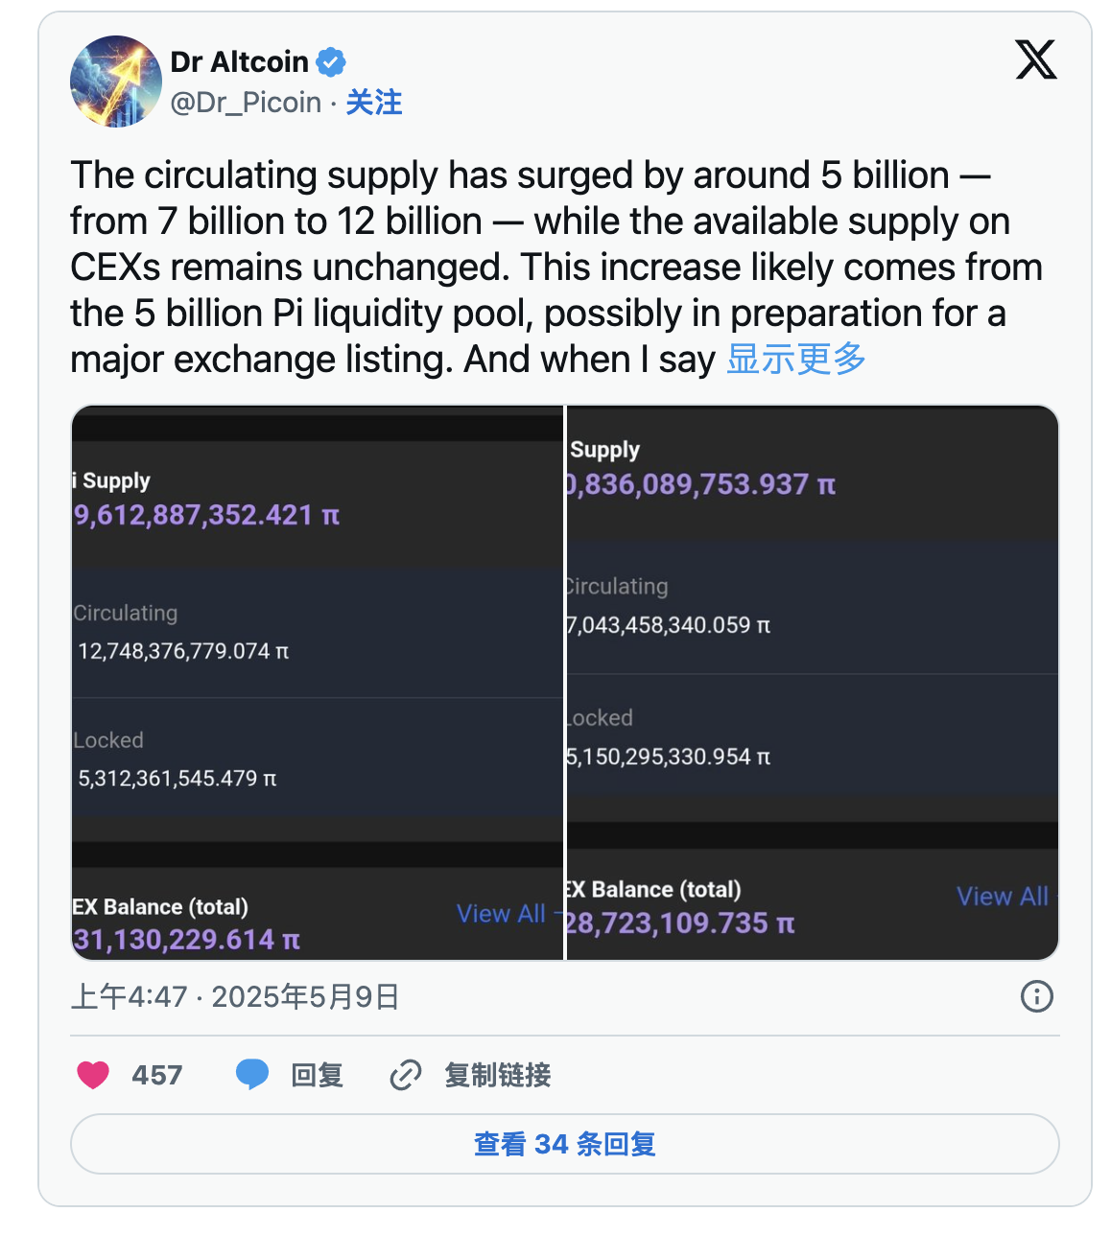1111x1235 pixels.
Task: Click View All in right screenshot
Action: click(x=1002, y=897)
